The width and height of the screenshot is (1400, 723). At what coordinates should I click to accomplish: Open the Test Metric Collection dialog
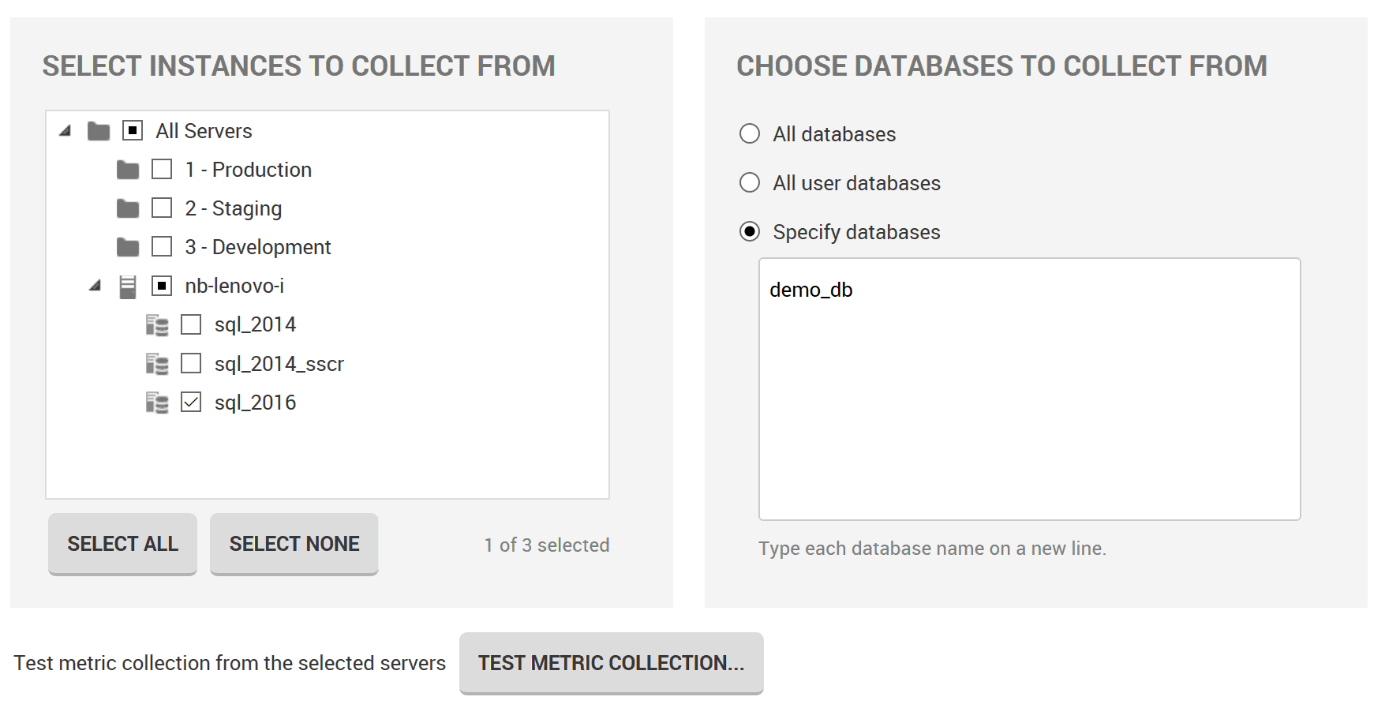tap(612, 663)
